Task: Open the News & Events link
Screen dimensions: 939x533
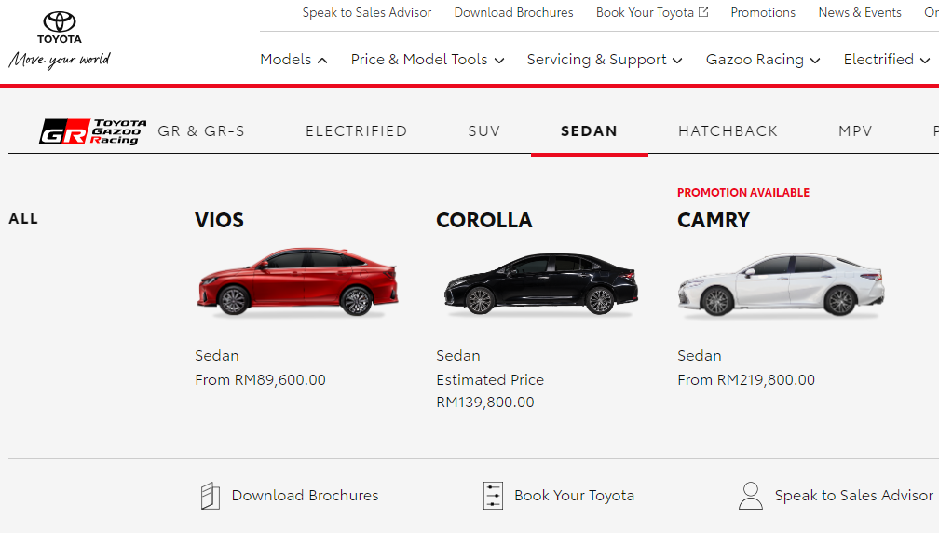Action: 859,12
